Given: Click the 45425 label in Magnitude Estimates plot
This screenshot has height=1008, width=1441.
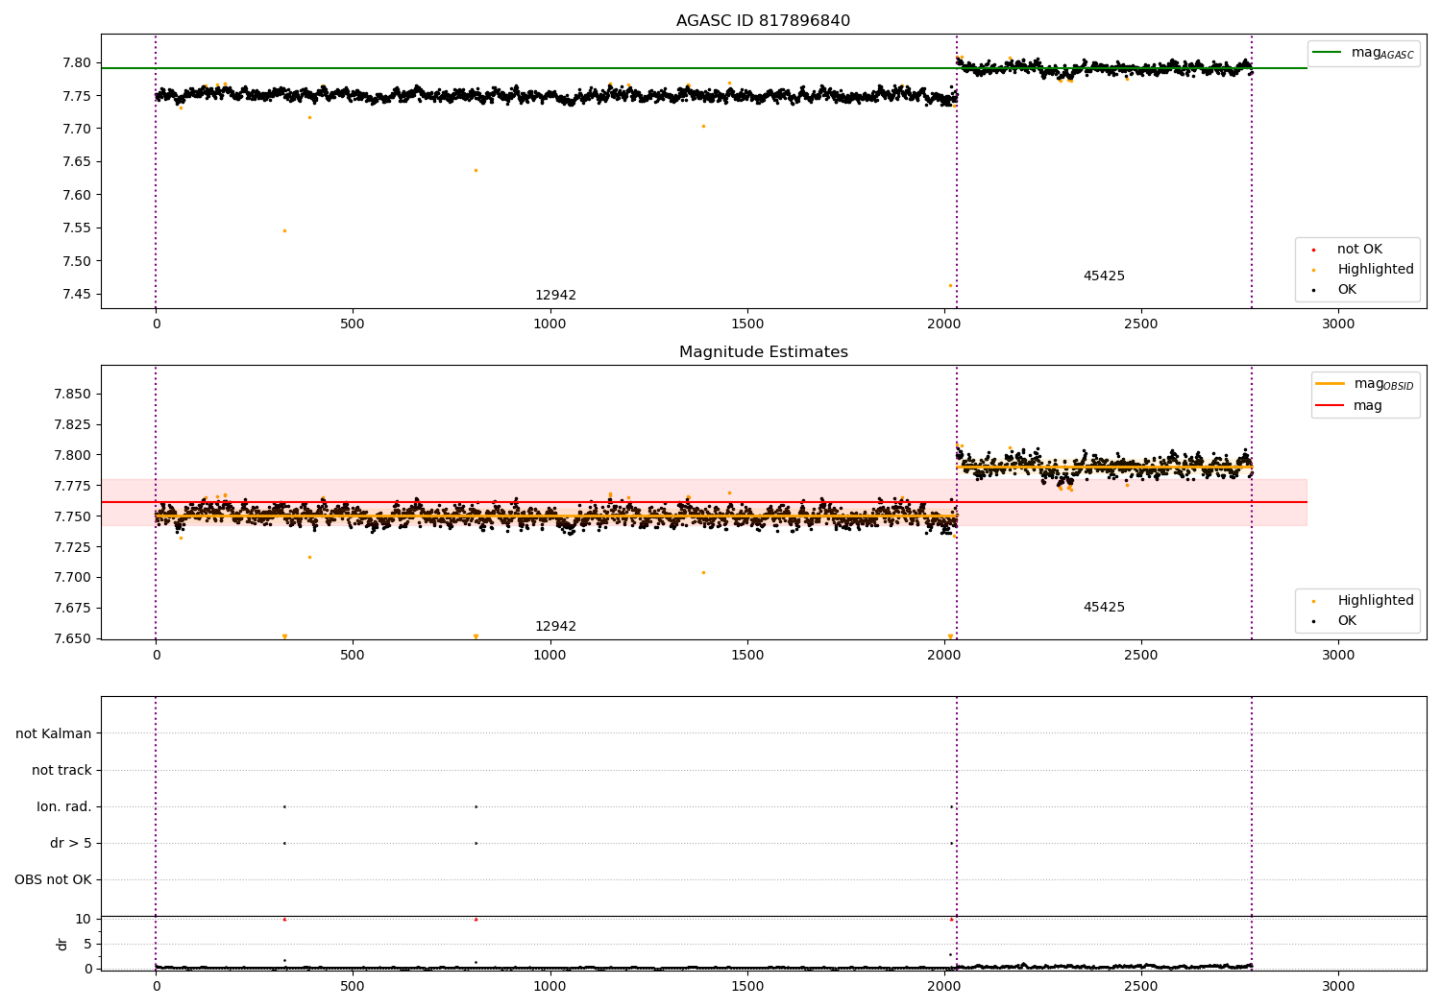Looking at the screenshot, I should 1104,608.
